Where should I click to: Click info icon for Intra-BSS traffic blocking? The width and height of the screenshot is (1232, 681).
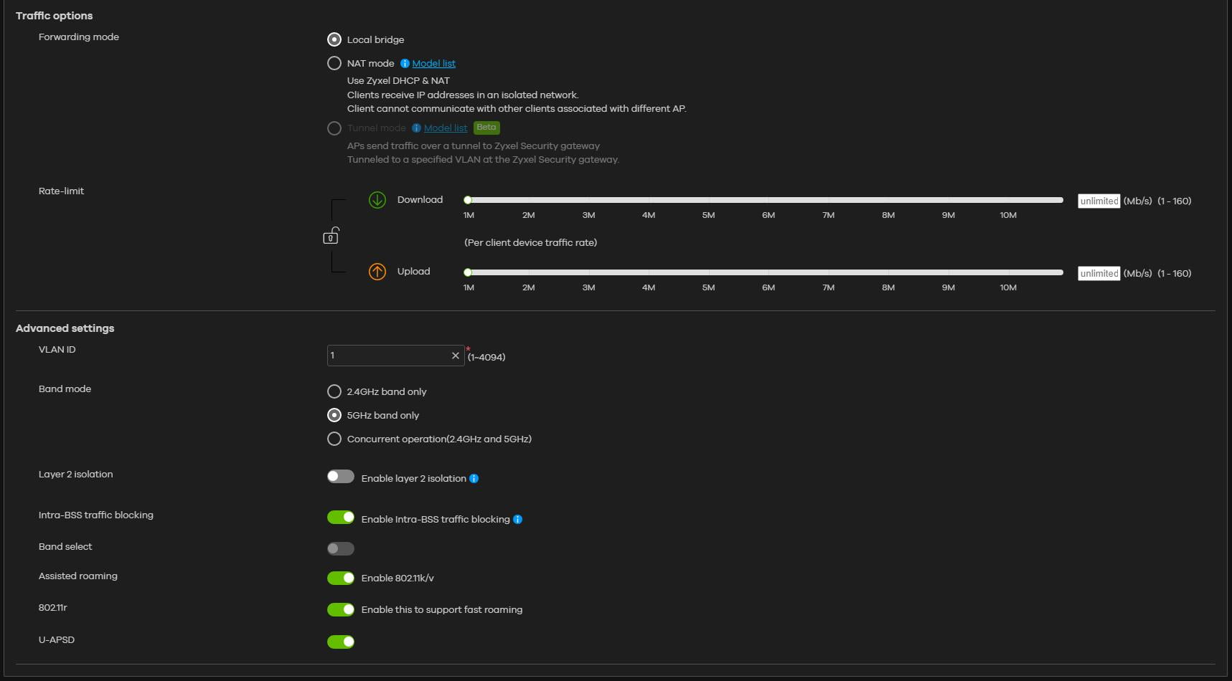(x=518, y=520)
